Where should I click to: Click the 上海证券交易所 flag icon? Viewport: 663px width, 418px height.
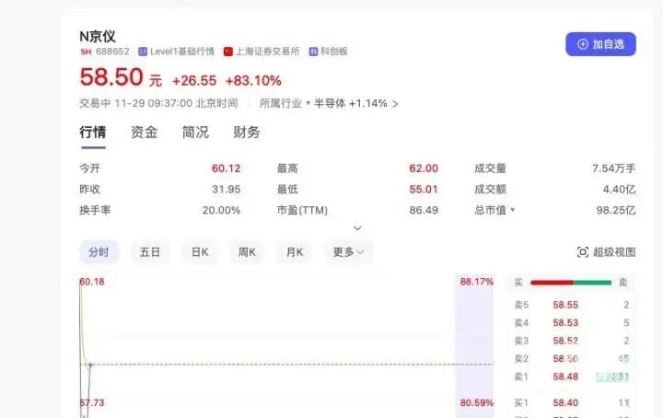click(228, 52)
